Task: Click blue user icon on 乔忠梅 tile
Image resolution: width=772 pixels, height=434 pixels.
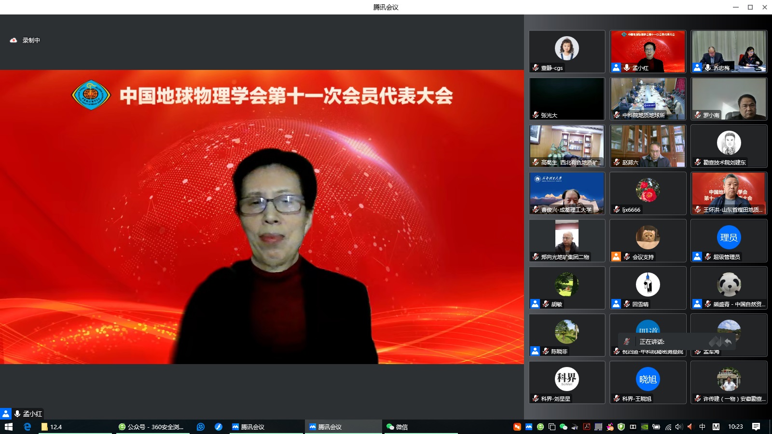Action: (697, 68)
